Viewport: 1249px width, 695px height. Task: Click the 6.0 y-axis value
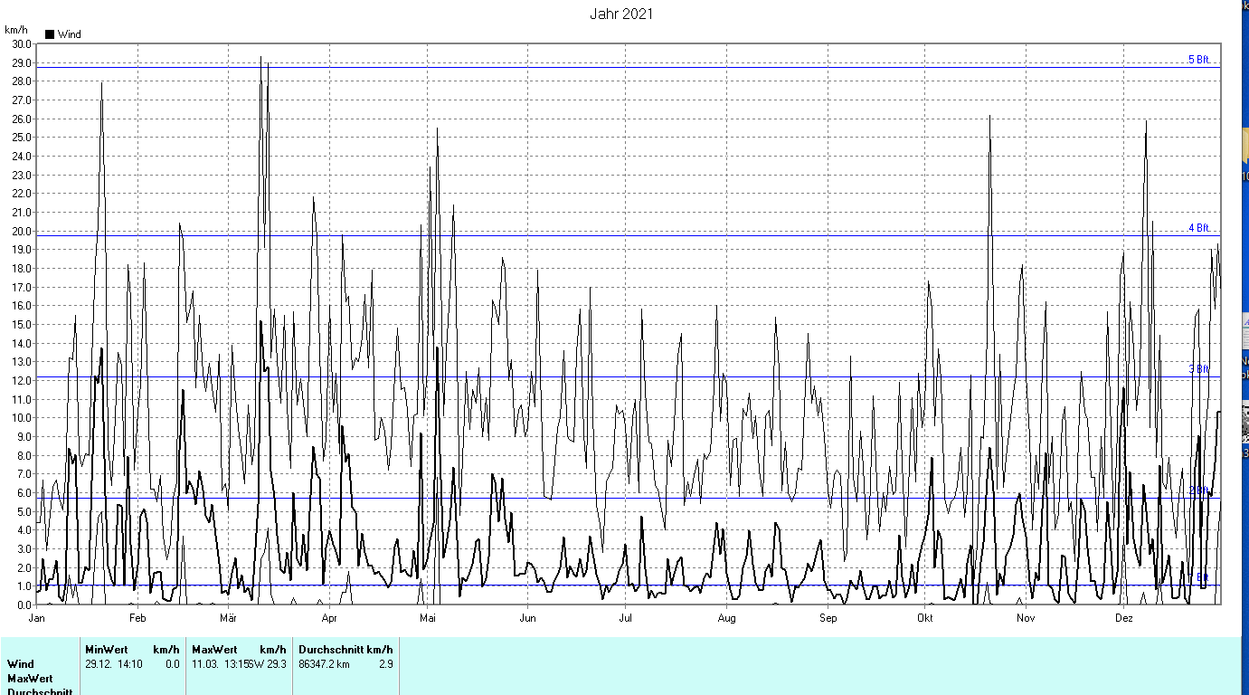point(23,493)
